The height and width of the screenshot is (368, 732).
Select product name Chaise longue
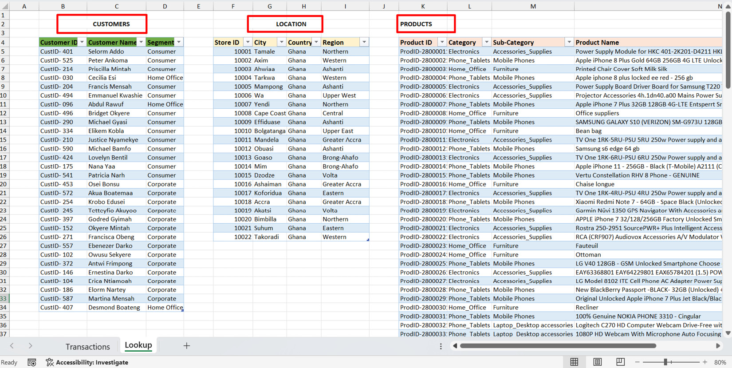(648, 184)
